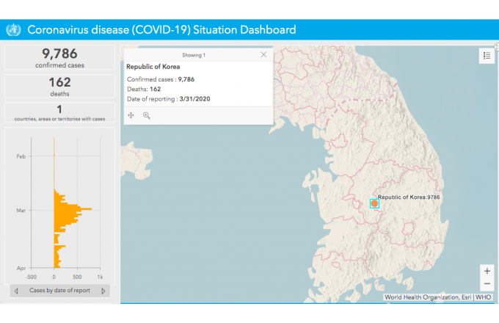This screenshot has width=499, height=323.
Task: Click the dashboard title text in header
Action: click(161, 29)
